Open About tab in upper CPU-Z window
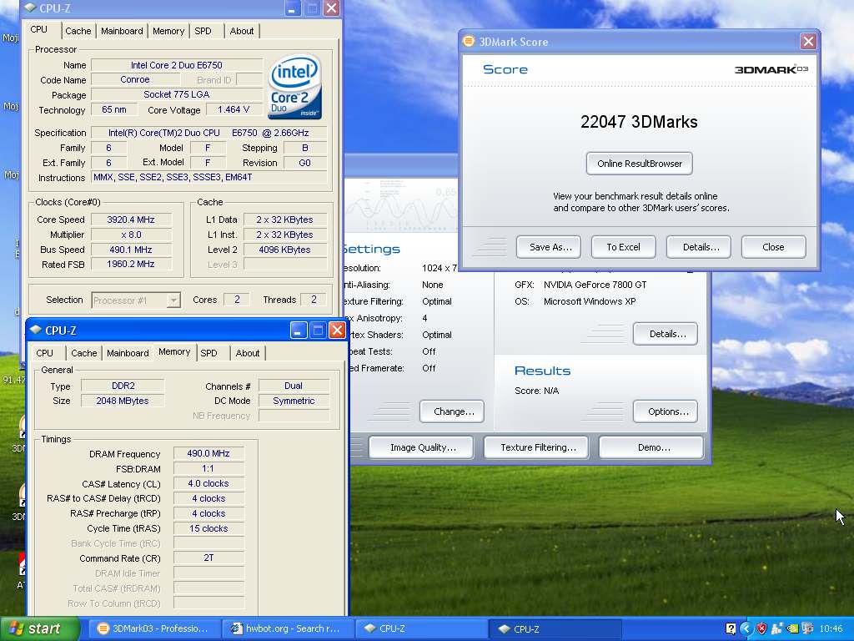 coord(241,31)
